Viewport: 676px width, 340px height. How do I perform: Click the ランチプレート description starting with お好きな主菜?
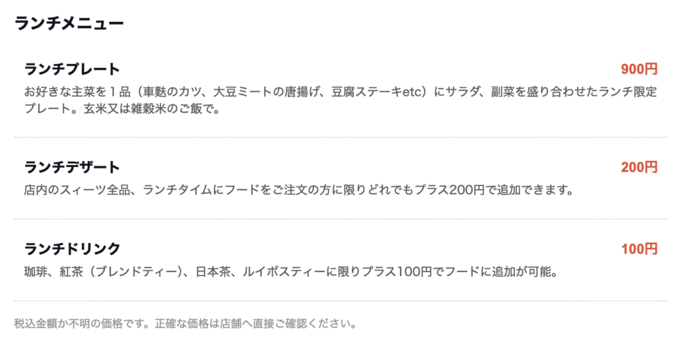click(x=341, y=100)
